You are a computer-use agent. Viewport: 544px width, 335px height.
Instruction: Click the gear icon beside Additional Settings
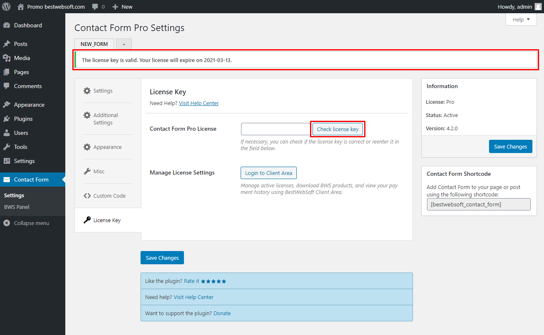click(x=87, y=115)
